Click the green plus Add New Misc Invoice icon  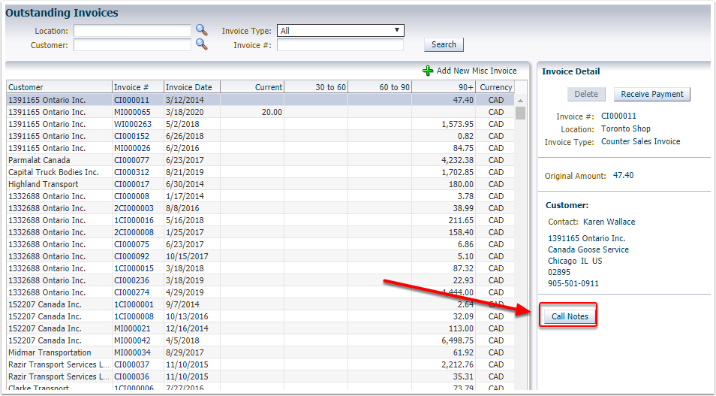pos(427,71)
